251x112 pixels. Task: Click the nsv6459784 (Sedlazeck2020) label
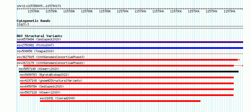coord(42,86)
